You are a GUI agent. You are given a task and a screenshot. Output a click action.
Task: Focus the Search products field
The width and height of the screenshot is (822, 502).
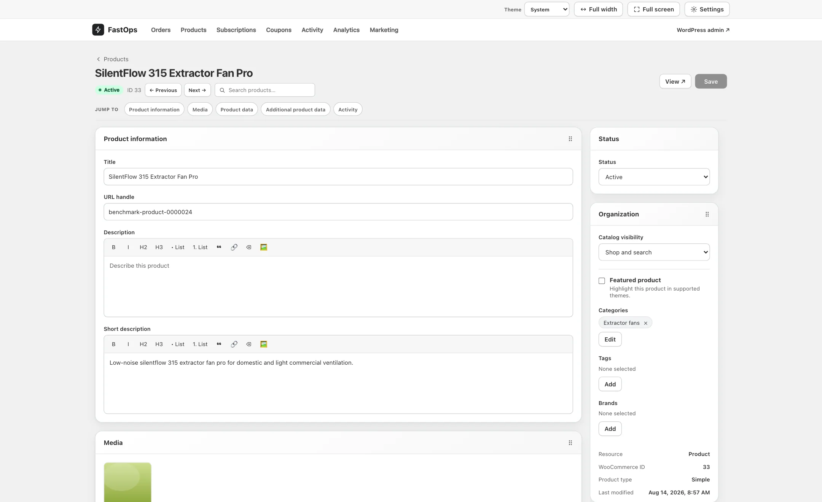pyautogui.click(x=265, y=90)
